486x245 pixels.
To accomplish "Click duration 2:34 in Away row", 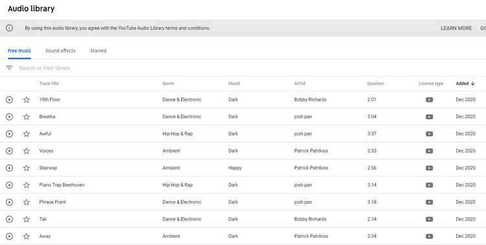I will pyautogui.click(x=372, y=236).
